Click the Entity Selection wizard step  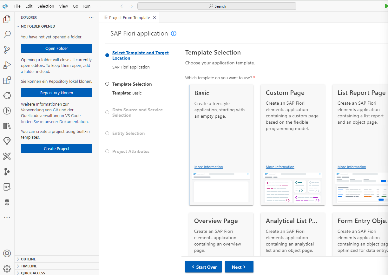pyautogui.click(x=128, y=133)
